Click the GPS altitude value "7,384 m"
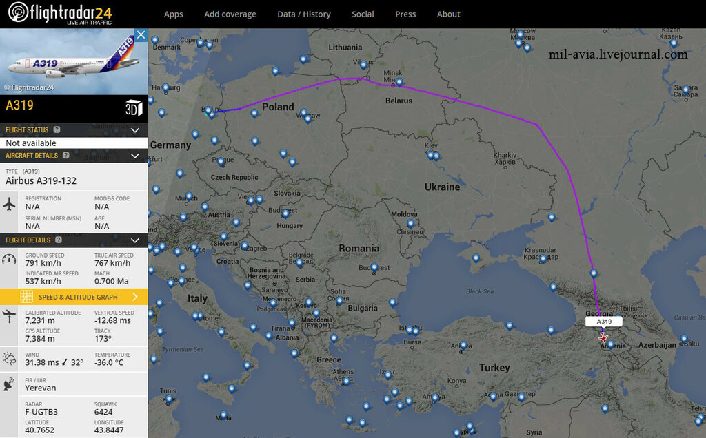 click(40, 339)
